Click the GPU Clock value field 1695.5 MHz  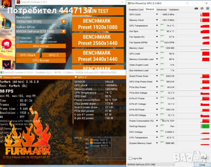click(x=167, y=14)
